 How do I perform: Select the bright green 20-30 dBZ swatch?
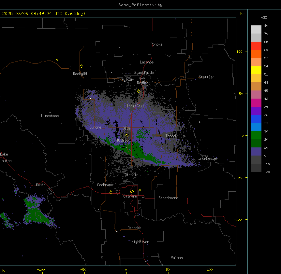[x=256, y=135]
